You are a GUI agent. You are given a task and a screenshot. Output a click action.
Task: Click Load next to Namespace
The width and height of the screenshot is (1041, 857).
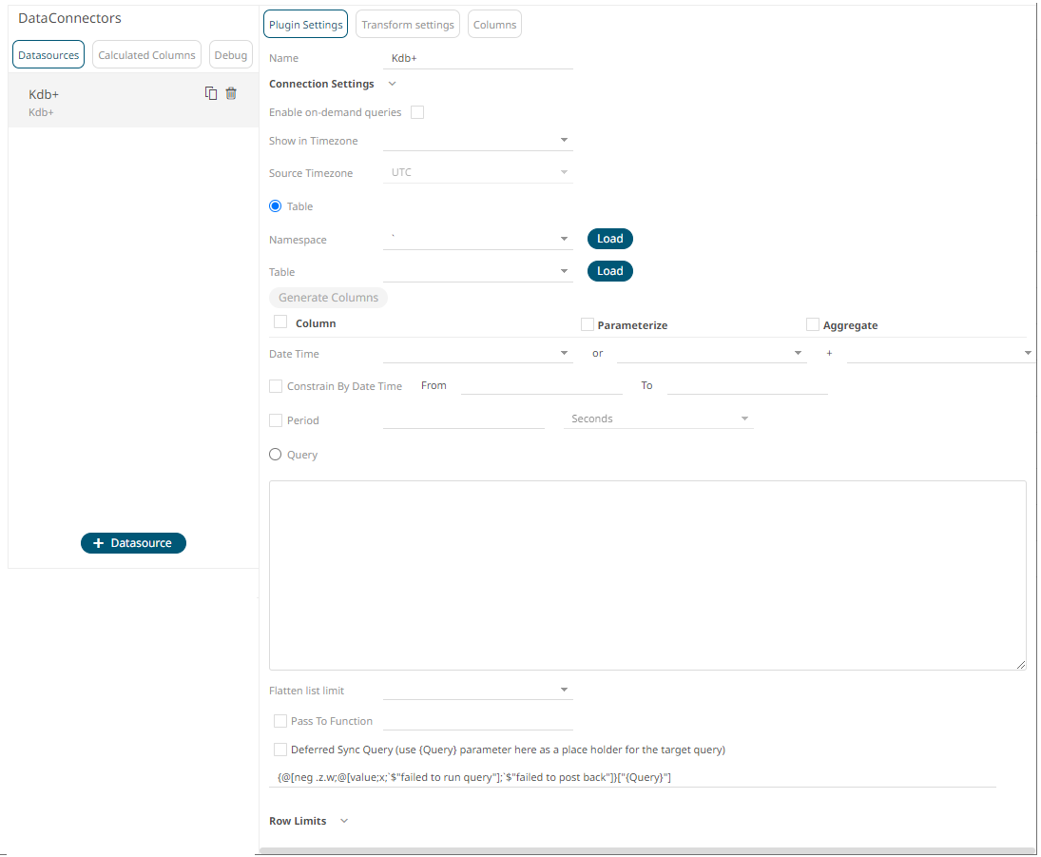tap(610, 239)
